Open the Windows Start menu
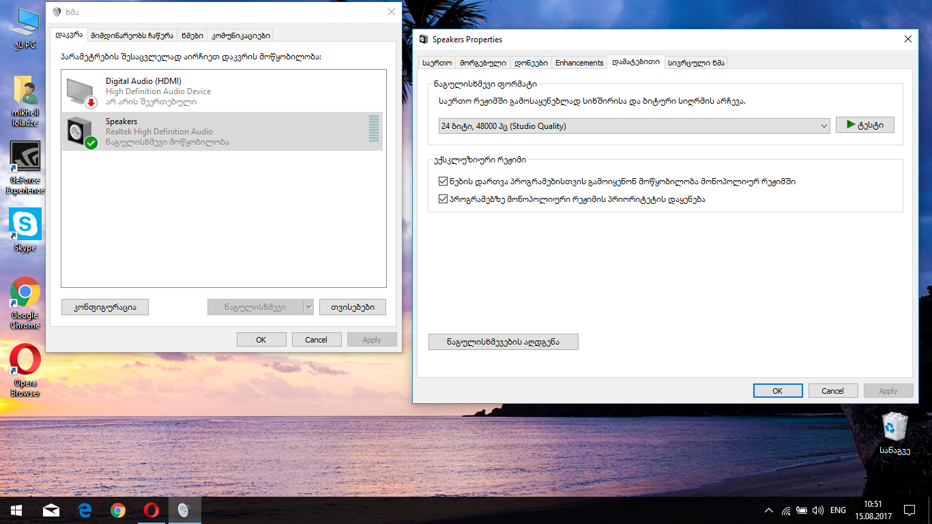932x524 pixels. 16,510
